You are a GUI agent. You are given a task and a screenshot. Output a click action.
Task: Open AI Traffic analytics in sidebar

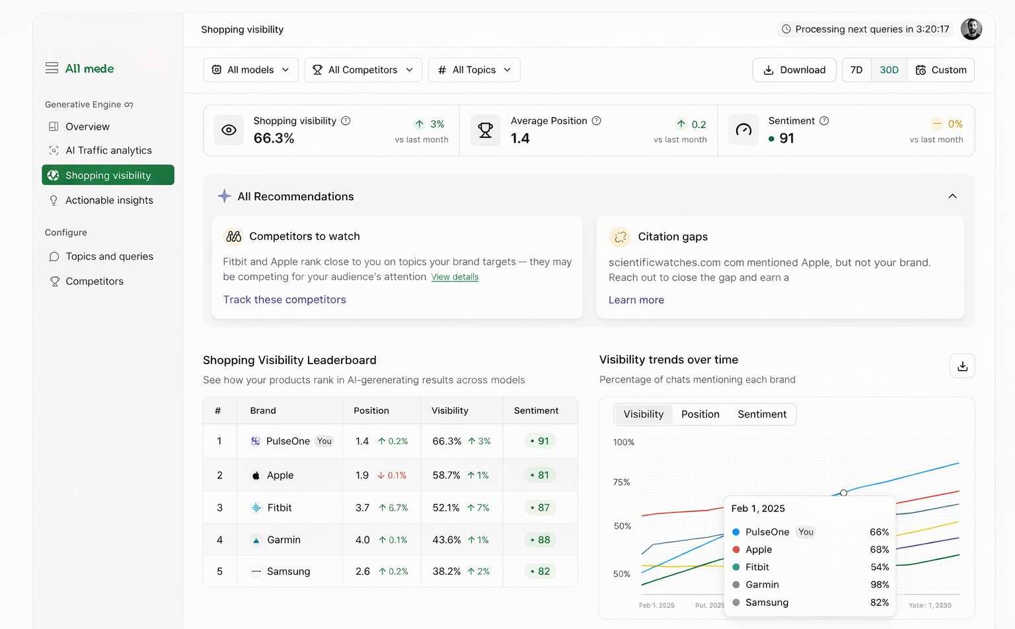coord(108,151)
